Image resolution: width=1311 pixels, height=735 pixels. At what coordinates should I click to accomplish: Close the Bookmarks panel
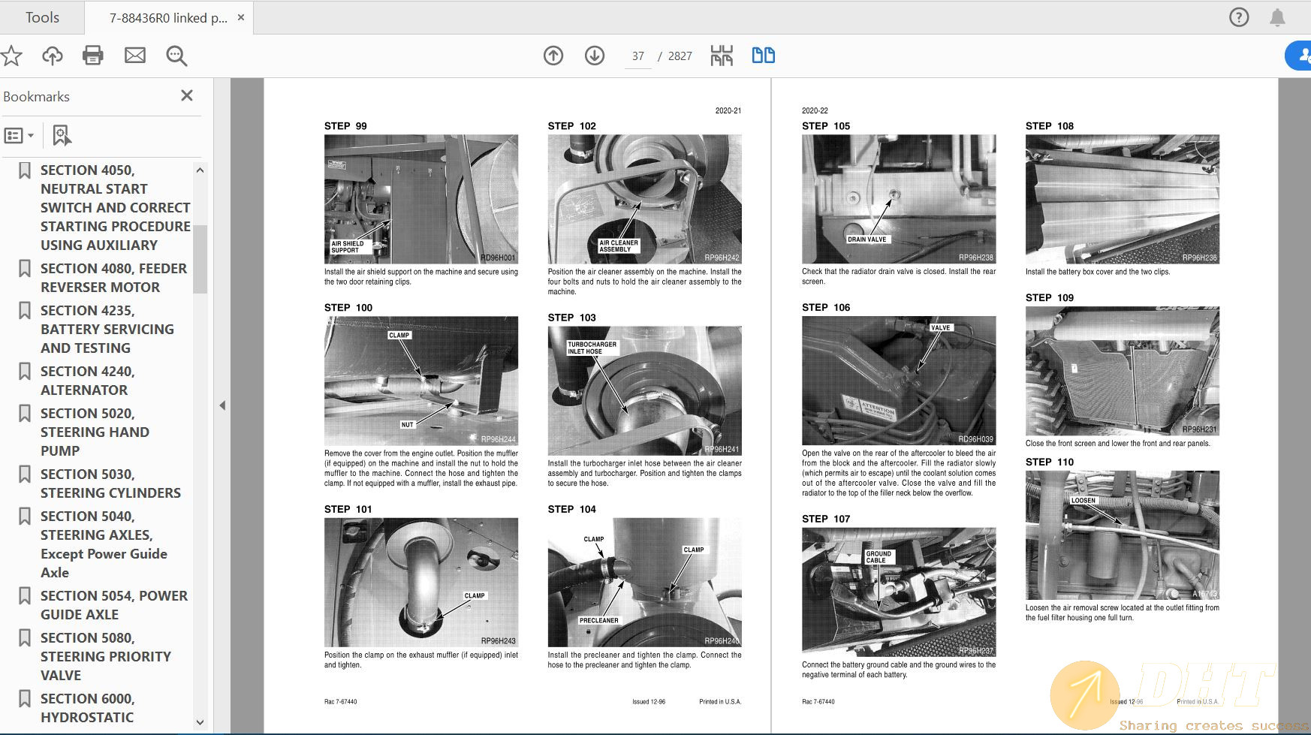[187, 95]
